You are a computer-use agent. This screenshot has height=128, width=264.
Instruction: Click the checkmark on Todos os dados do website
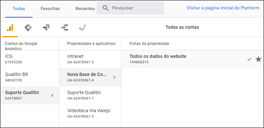coord(249,59)
